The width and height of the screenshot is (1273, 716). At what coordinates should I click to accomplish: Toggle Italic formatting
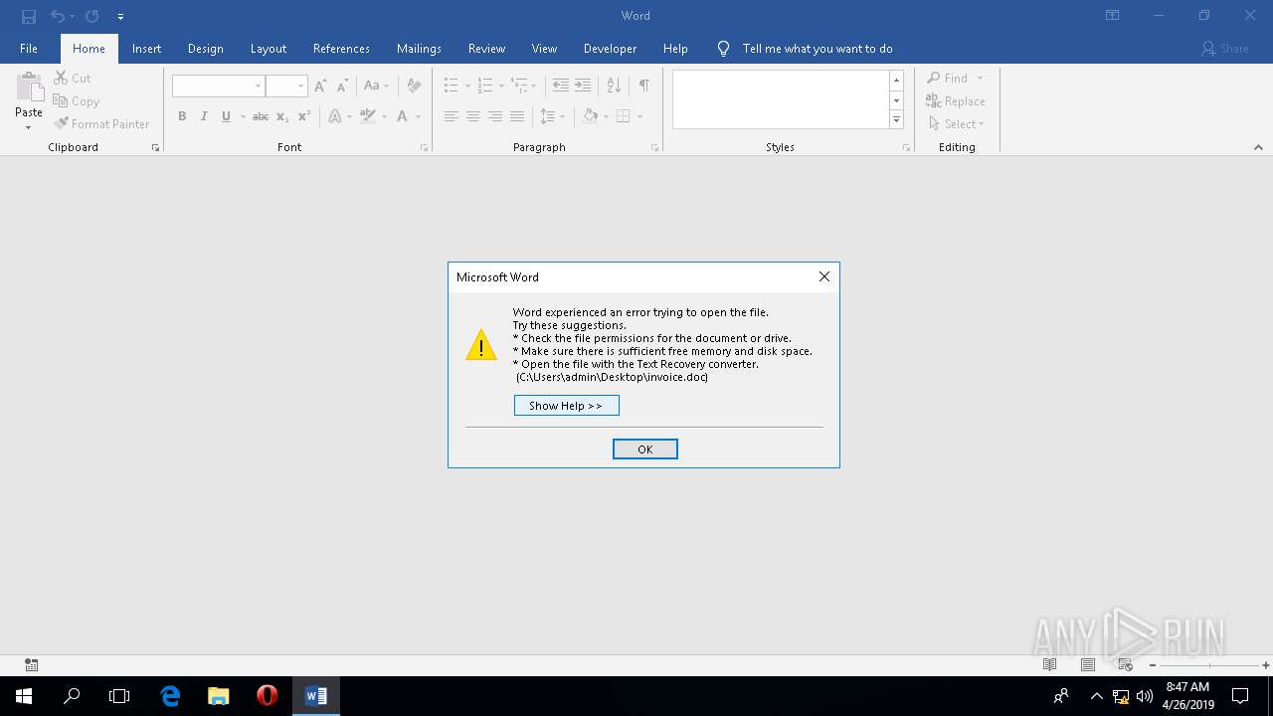pyautogui.click(x=204, y=116)
